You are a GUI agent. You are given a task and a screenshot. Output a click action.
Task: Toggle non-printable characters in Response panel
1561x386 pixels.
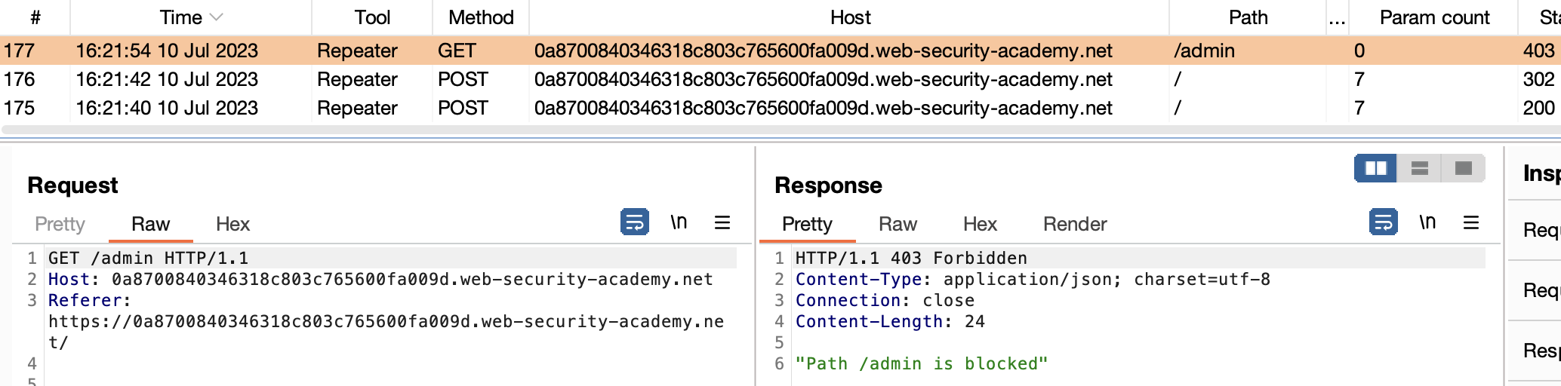1427,222
